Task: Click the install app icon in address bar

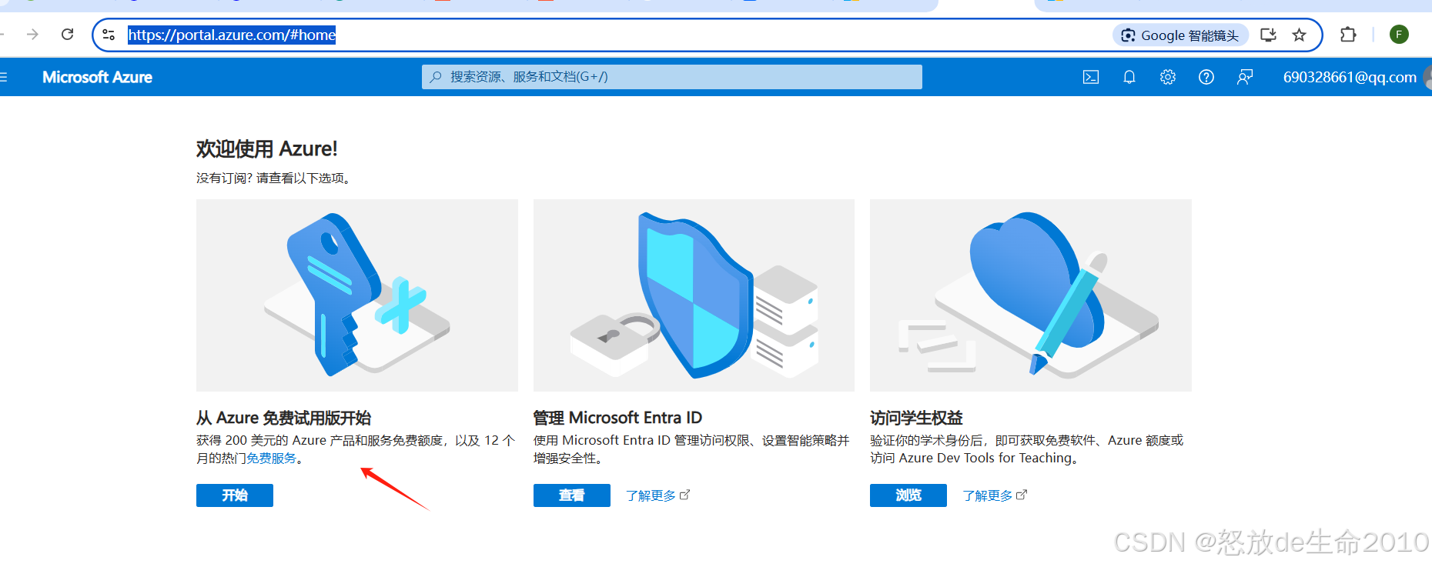Action: 1268,35
